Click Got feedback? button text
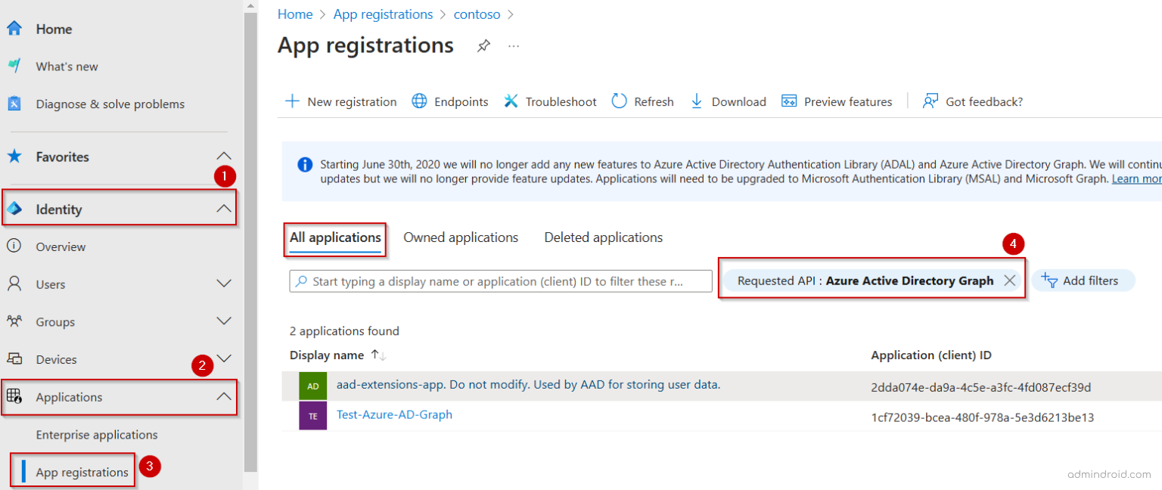 984,101
